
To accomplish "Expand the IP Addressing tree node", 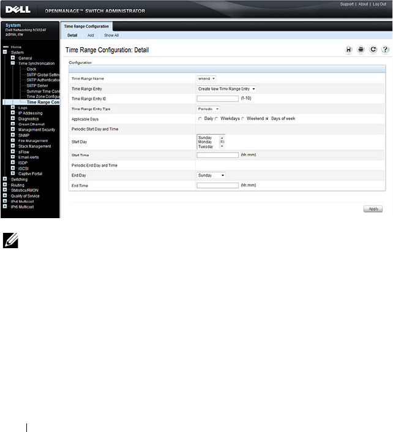I will (13, 113).
